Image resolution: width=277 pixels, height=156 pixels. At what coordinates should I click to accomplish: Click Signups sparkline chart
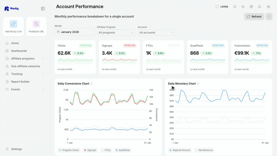click(x=119, y=61)
